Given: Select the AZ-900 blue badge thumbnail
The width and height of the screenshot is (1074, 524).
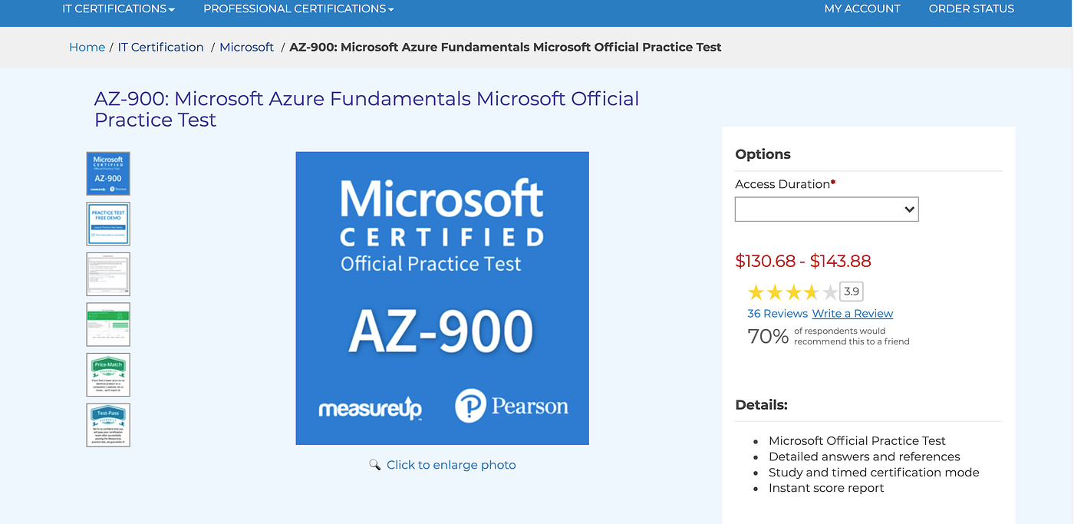Looking at the screenshot, I should coord(108,173).
